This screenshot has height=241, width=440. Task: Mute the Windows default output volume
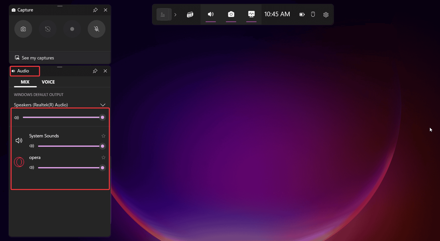[x=17, y=118]
